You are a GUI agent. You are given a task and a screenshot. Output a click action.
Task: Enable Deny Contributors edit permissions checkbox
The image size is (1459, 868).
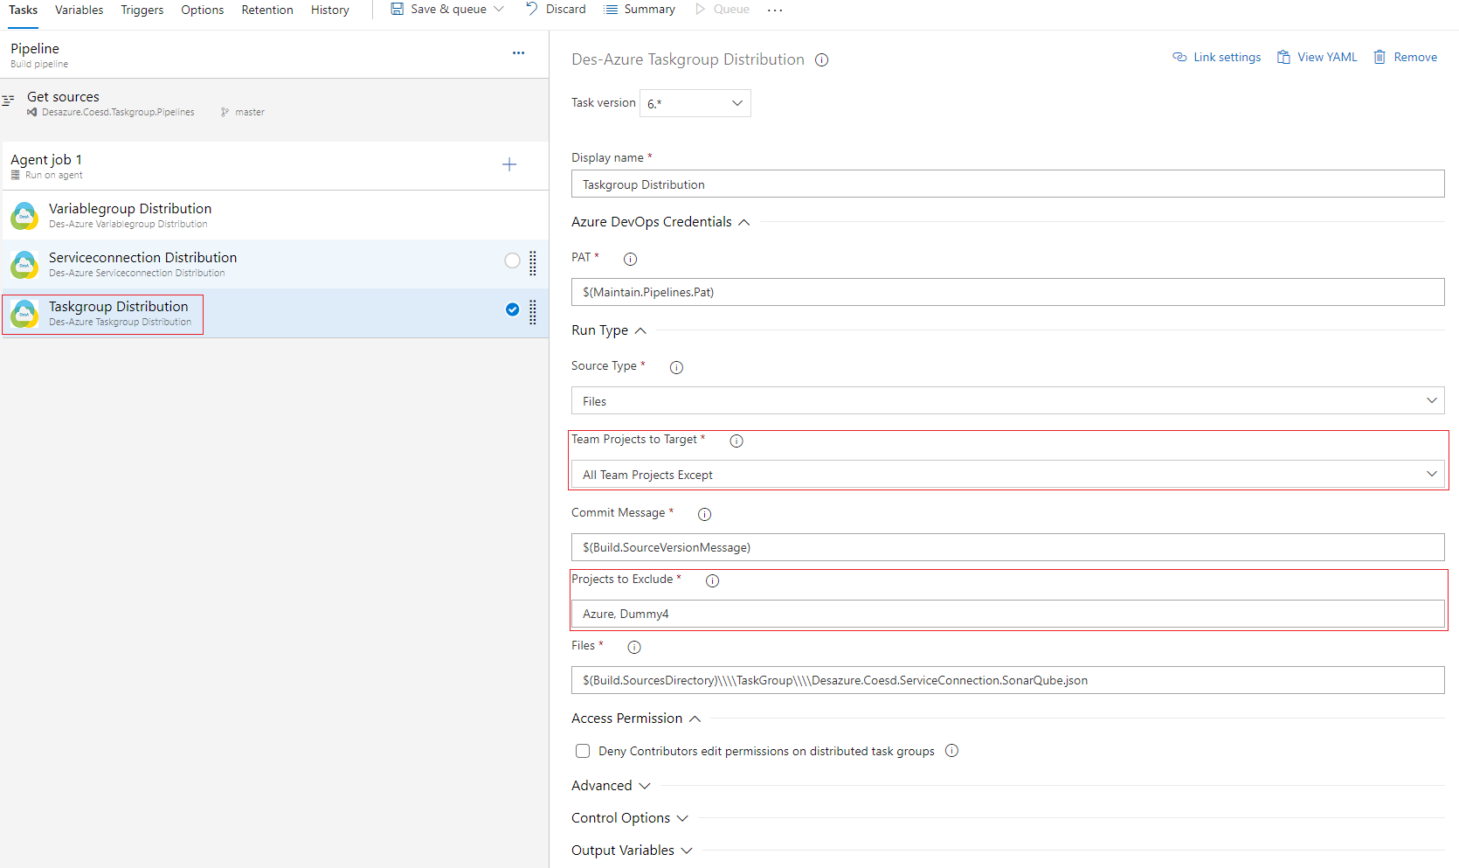coord(583,751)
